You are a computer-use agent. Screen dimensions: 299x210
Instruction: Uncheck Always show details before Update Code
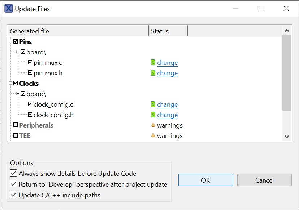(13, 173)
